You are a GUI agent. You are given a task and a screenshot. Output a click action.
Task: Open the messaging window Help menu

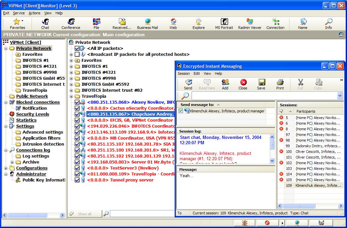[x=218, y=73]
